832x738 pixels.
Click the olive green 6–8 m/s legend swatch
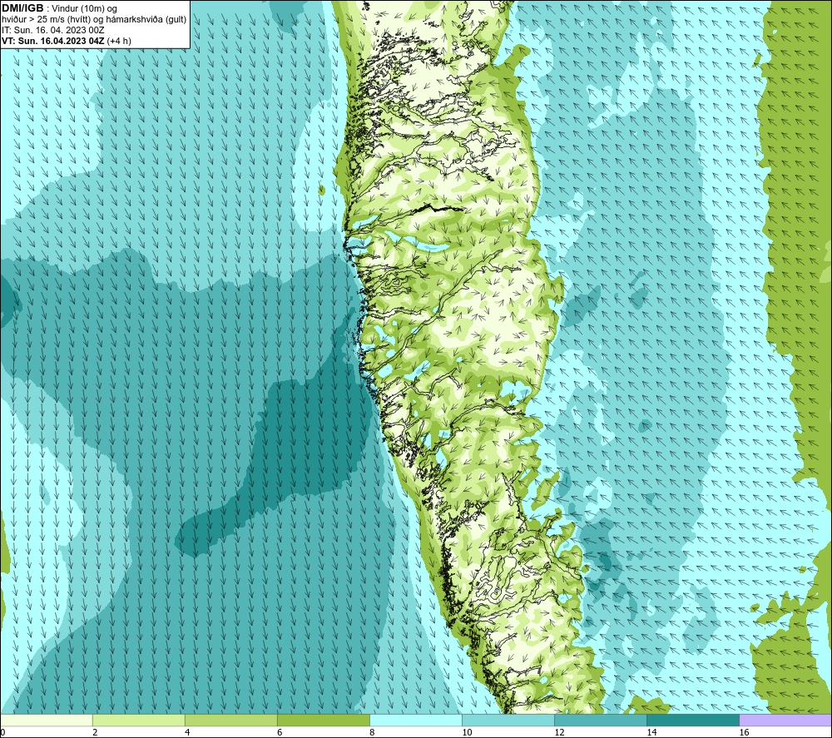(x=323, y=720)
